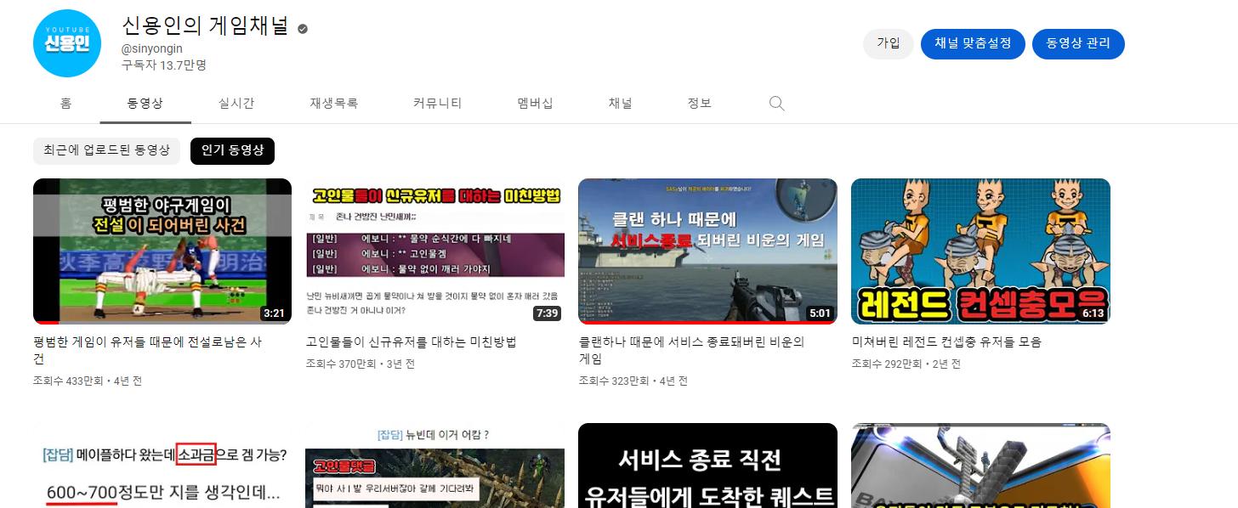Screen dimensions: 1238x508
Task: Switch to the 커뮤니티 tab
Action: (437, 103)
